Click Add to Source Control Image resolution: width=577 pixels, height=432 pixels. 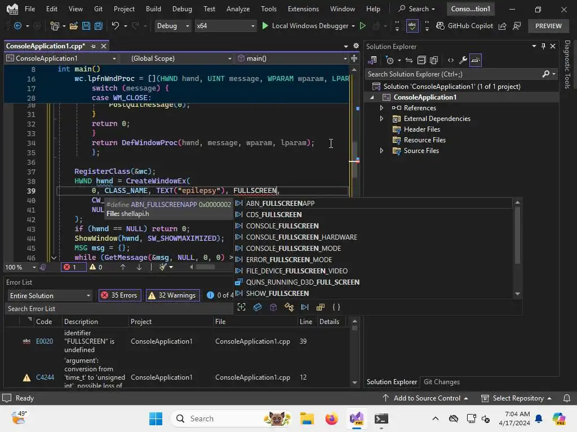(x=425, y=398)
